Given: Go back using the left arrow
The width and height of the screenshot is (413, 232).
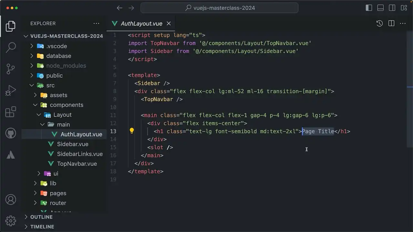Looking at the screenshot, I should pyautogui.click(x=119, y=8).
